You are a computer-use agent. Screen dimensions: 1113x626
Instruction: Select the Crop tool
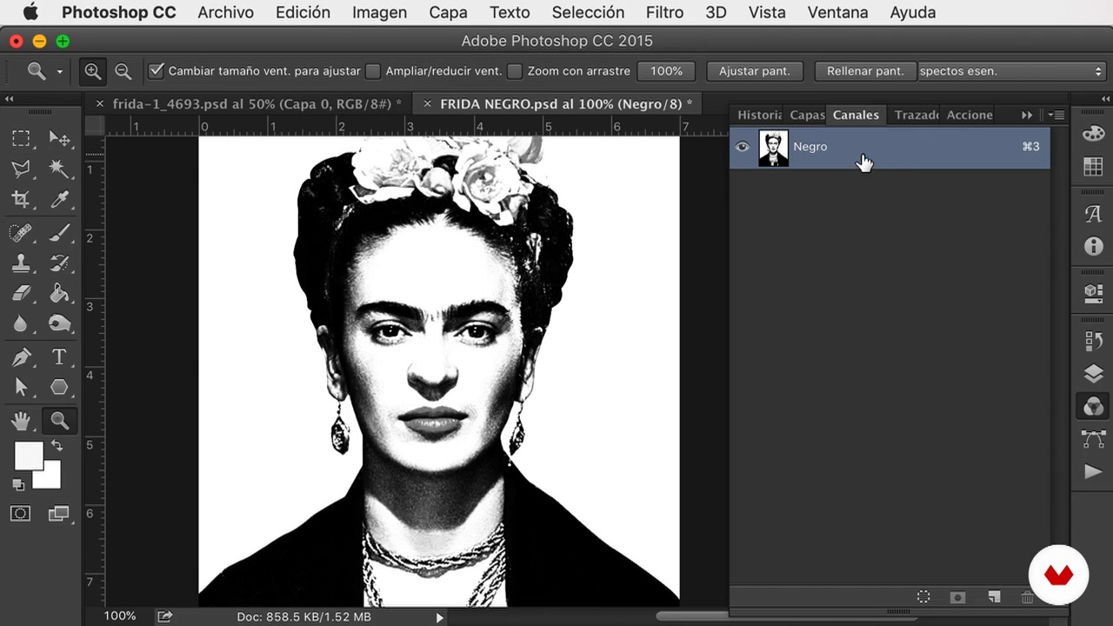21,199
